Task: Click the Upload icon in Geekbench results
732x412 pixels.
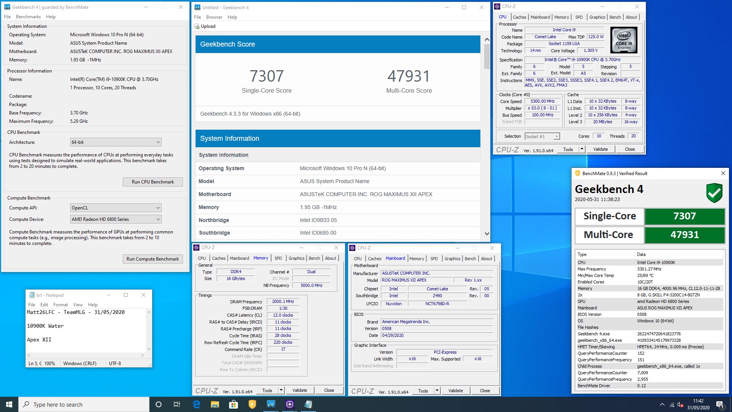Action: (x=197, y=26)
